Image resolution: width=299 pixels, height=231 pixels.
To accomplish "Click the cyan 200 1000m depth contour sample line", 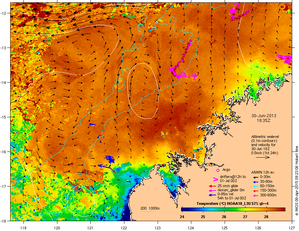I will 147,211.
